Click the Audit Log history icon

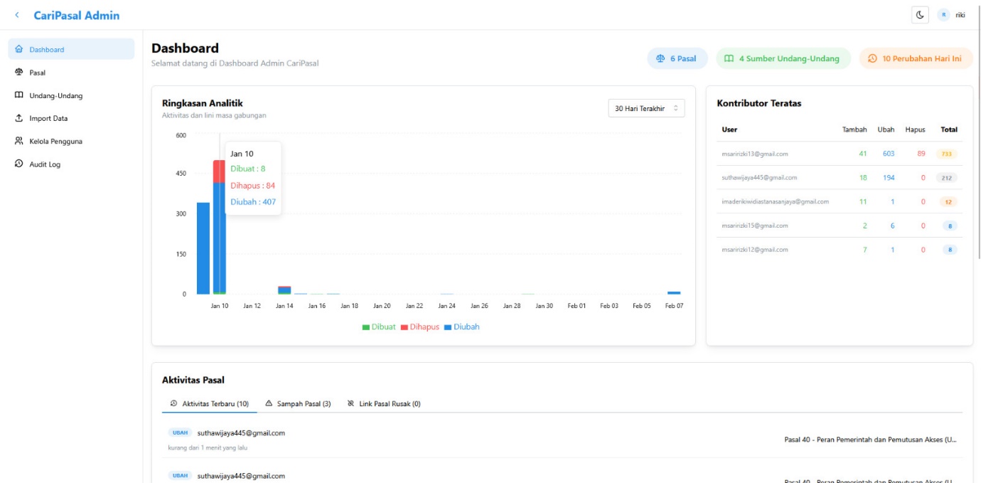point(19,164)
